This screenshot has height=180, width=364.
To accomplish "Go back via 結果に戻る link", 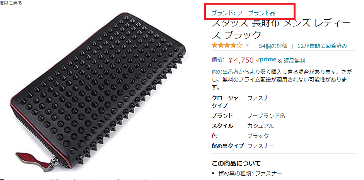I will (x=11, y=3).
